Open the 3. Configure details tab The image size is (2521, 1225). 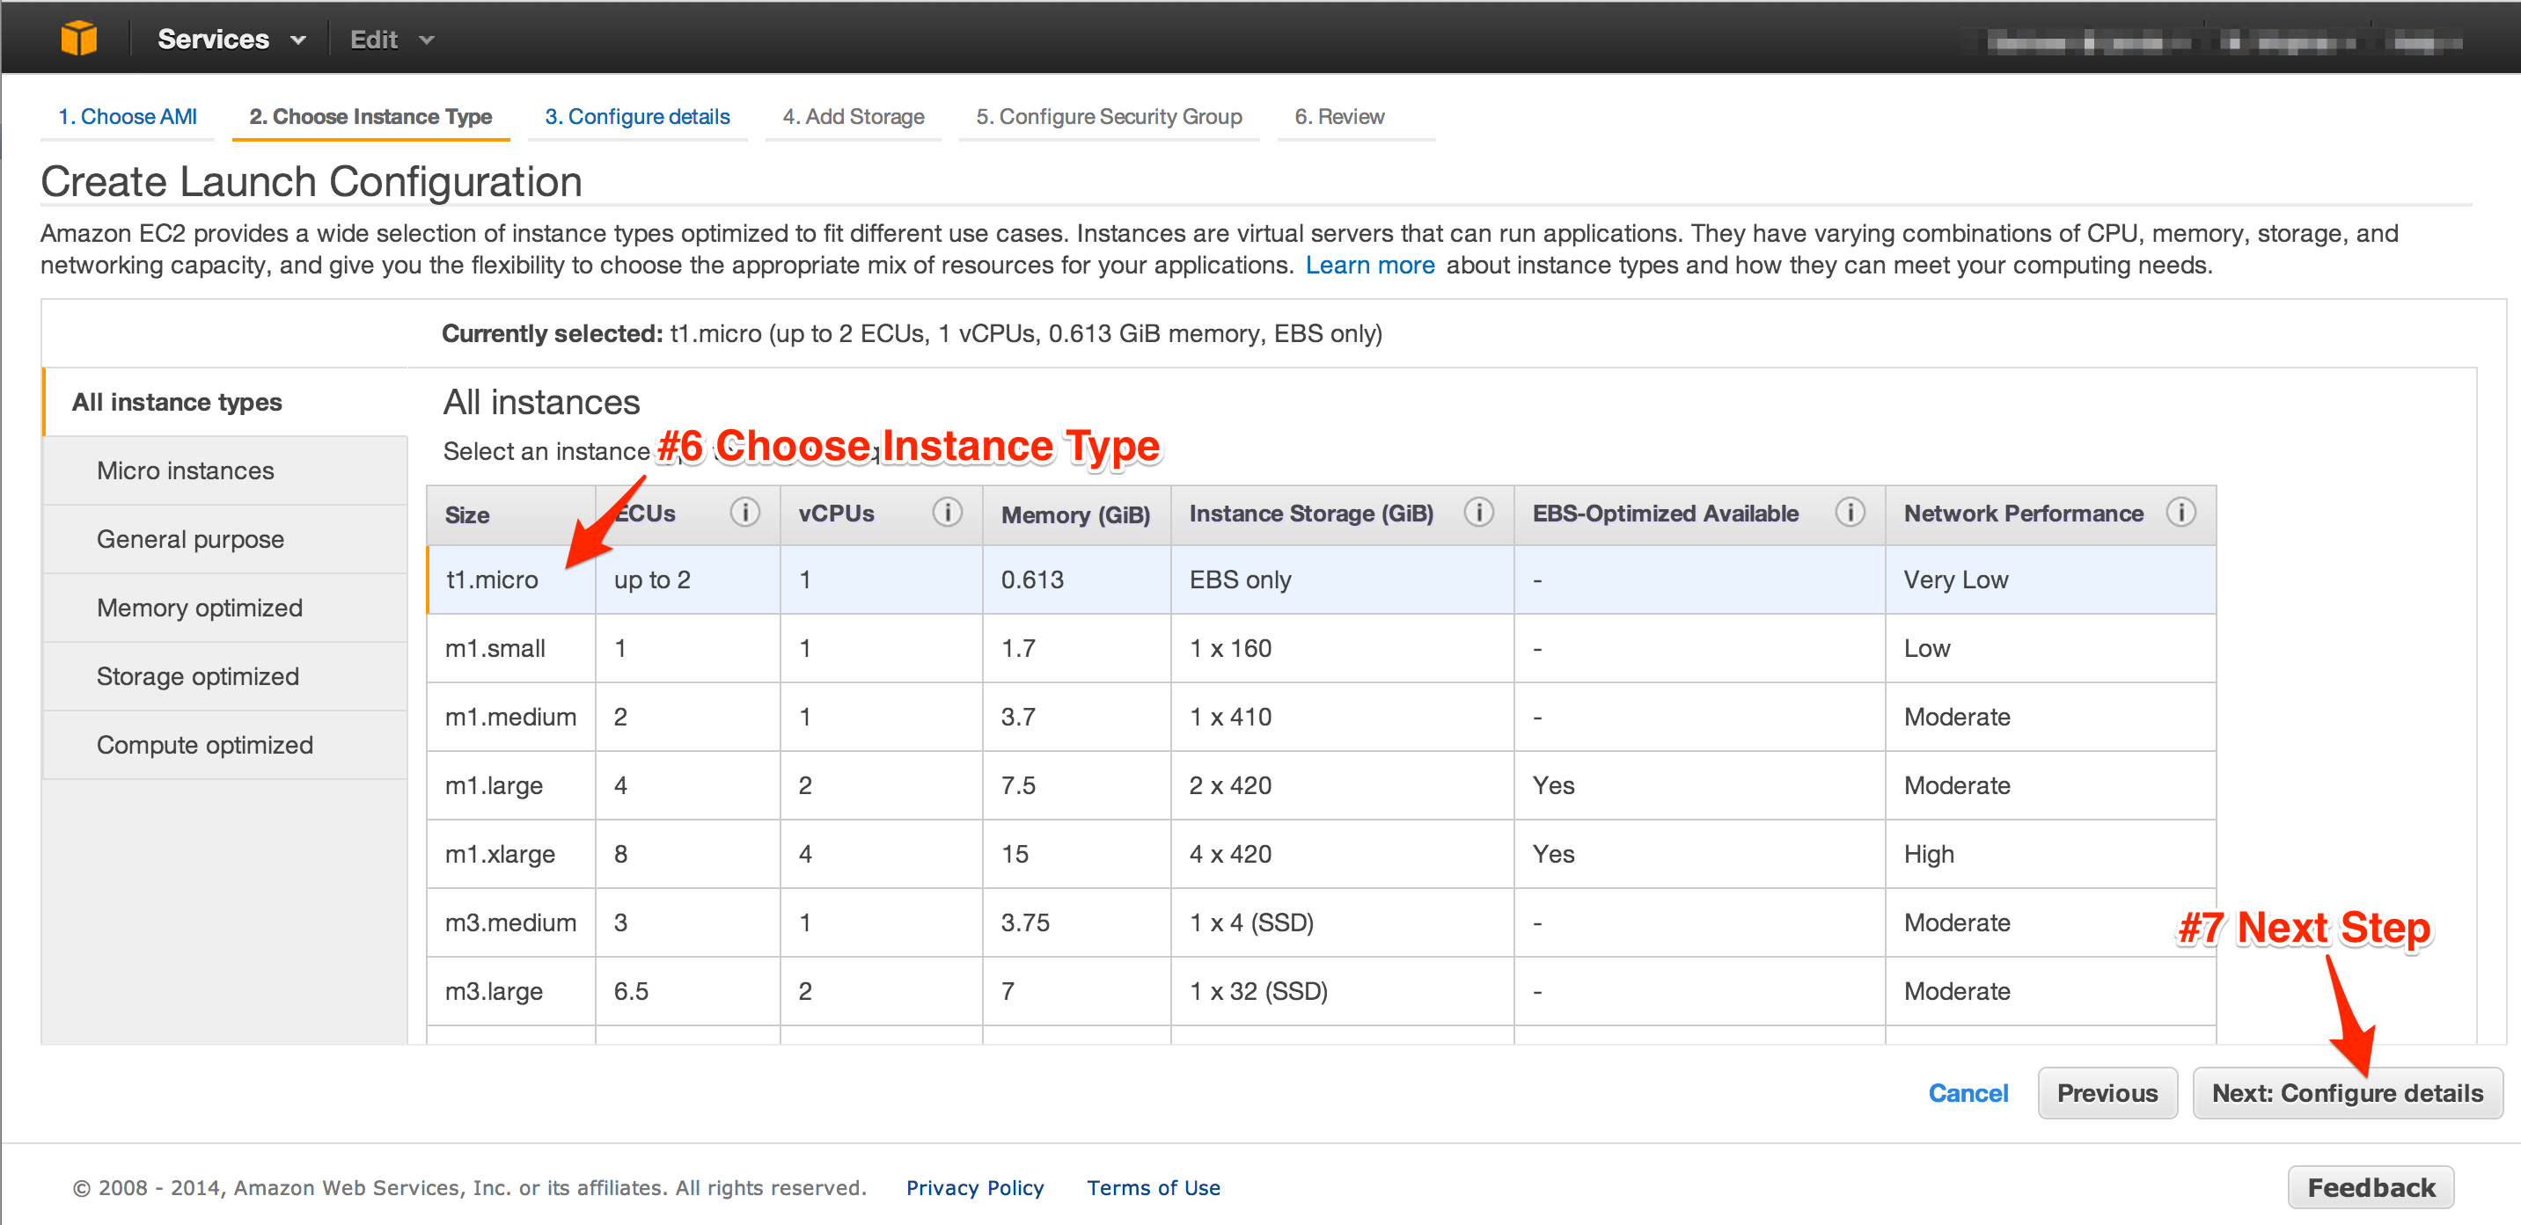[x=637, y=116]
